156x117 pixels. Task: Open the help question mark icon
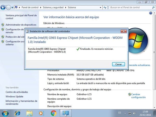click(x=151, y=13)
